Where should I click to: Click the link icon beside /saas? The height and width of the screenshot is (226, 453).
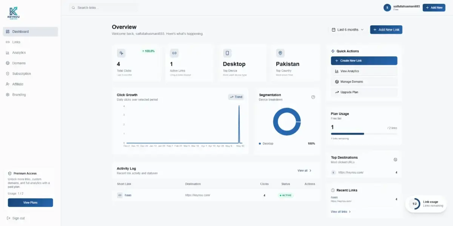click(x=120, y=195)
